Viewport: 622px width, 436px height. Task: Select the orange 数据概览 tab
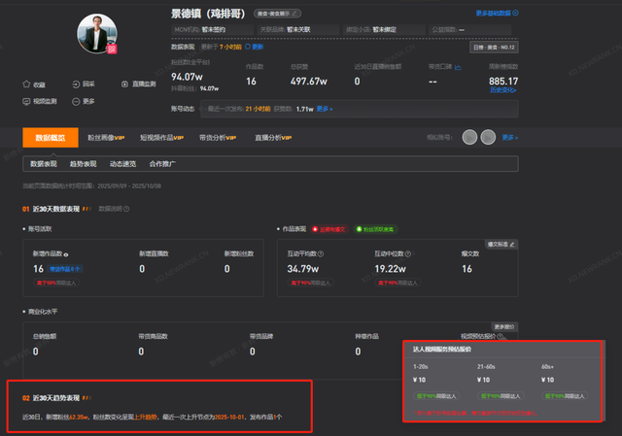point(51,138)
